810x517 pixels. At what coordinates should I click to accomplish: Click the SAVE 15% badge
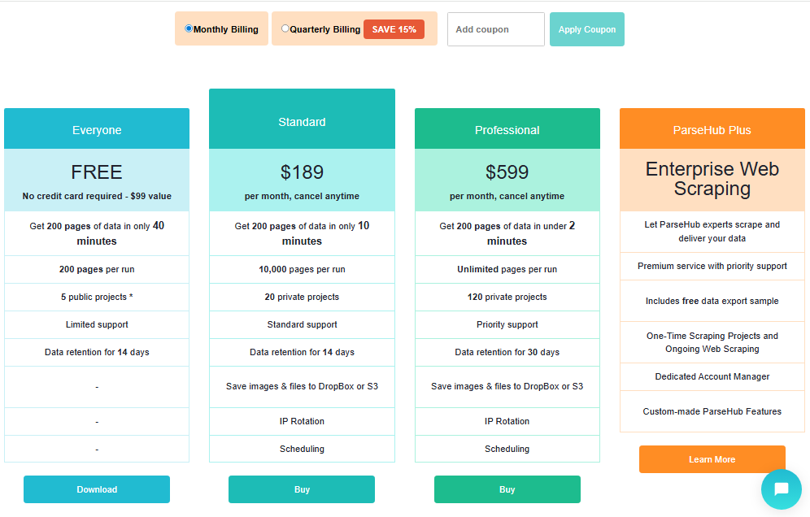click(x=394, y=29)
